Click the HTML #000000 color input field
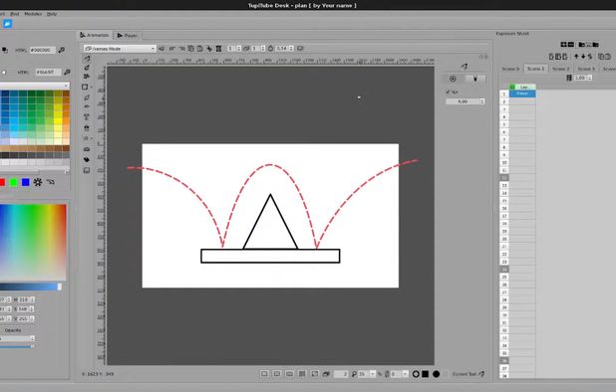Viewport: 616px width, 392px height. 43,50
